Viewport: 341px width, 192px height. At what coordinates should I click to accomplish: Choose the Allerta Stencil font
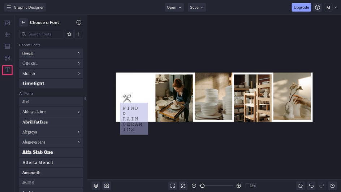(x=51, y=162)
